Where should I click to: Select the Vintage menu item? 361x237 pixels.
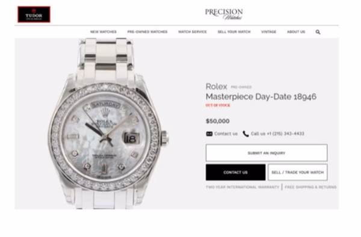coord(269,32)
